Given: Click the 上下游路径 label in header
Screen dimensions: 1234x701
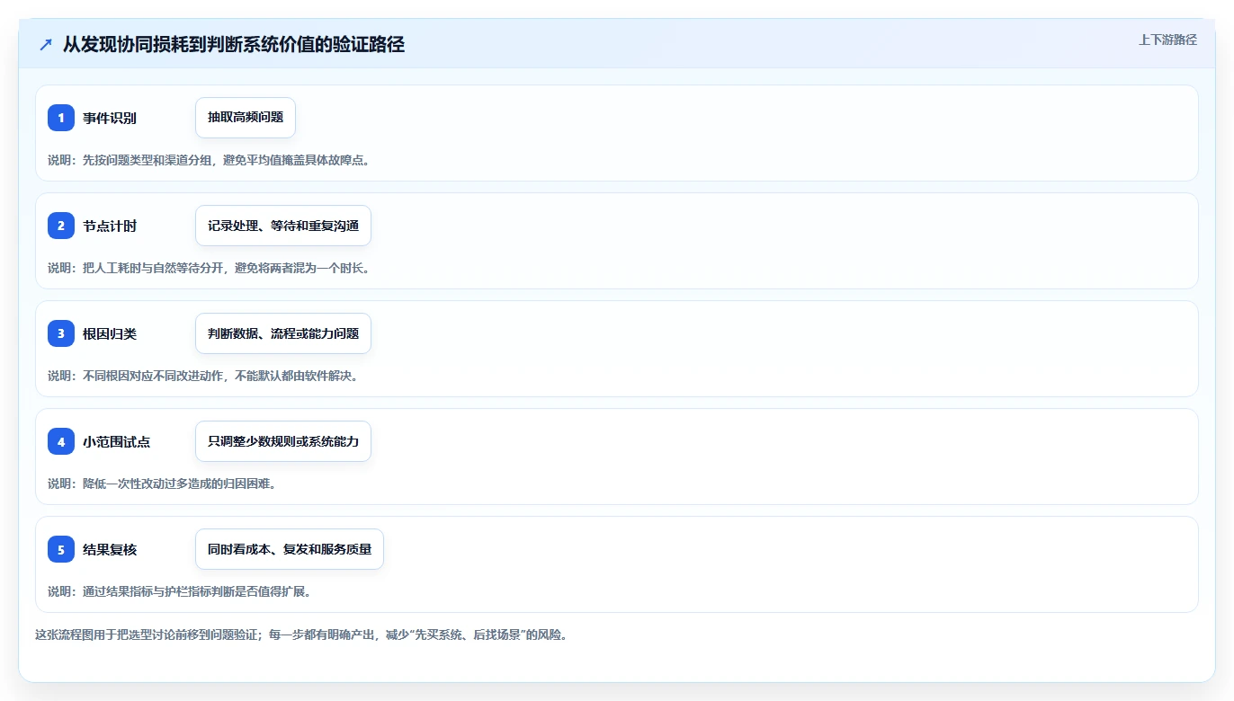Looking at the screenshot, I should tap(1167, 40).
